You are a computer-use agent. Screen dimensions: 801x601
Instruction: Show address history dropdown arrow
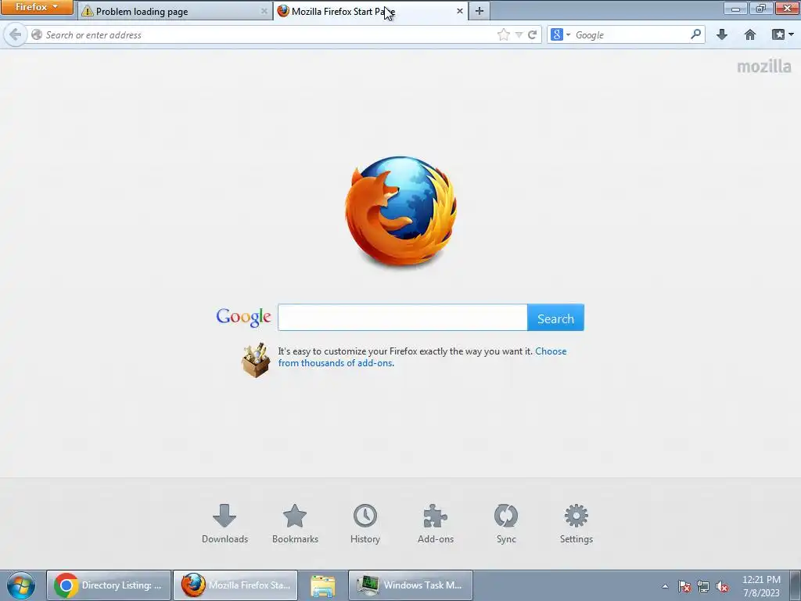[519, 34]
